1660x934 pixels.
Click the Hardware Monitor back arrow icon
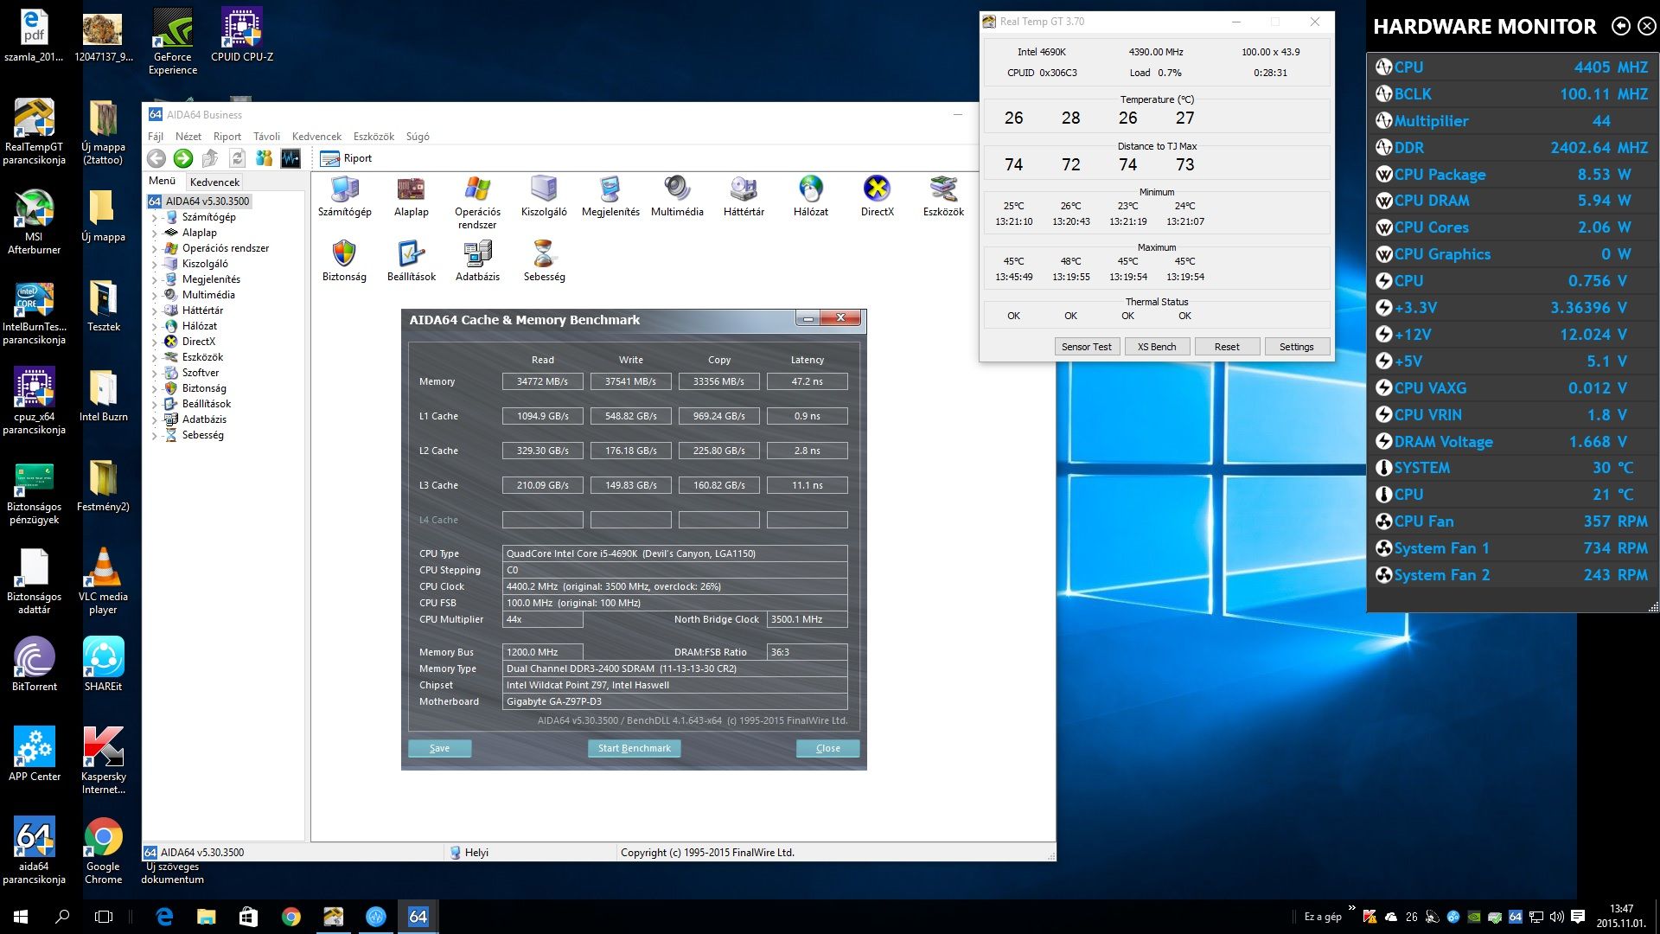pyautogui.click(x=1621, y=26)
